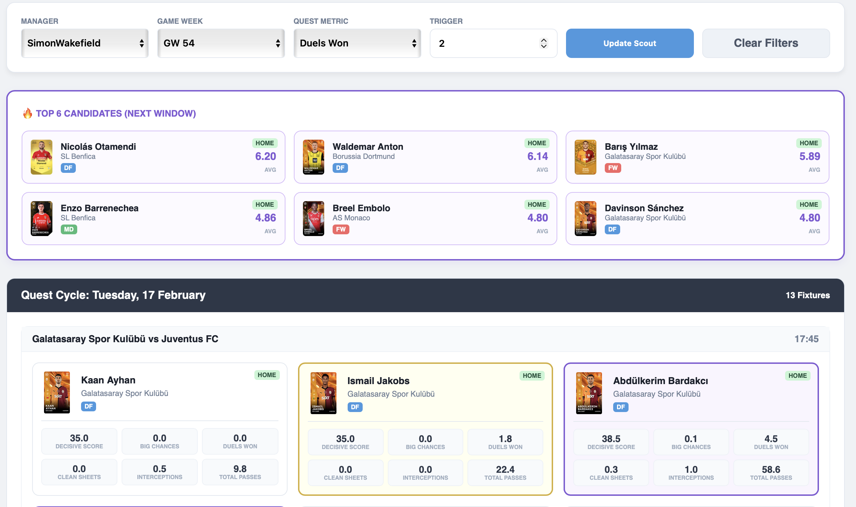Viewport: 856px width, 507px height.
Task: Click the 13 Fixtures count label
Action: [x=808, y=295]
